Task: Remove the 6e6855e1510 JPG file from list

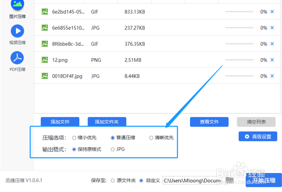Action: pos(272,28)
